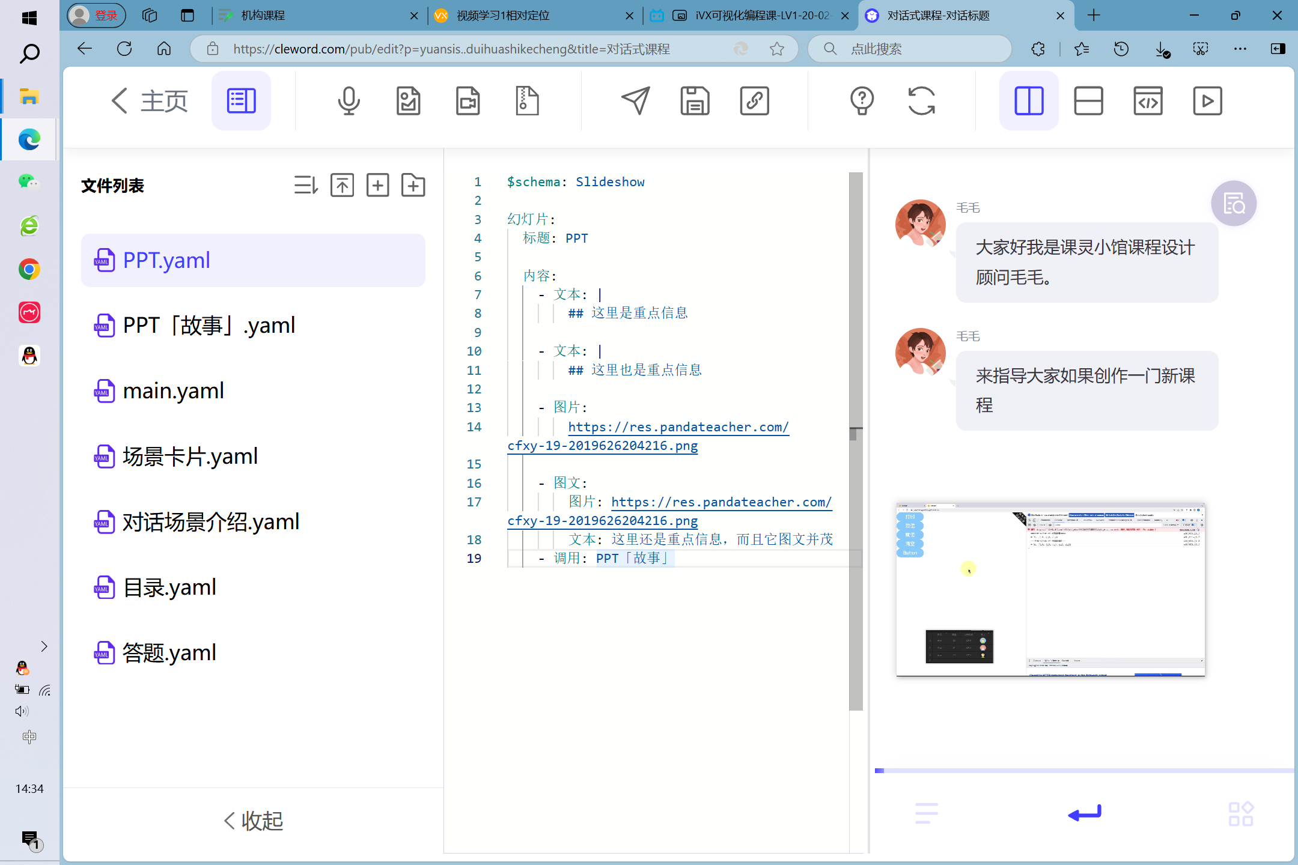Click the sort file list icon
This screenshot has height=865, width=1298.
pos(306,185)
